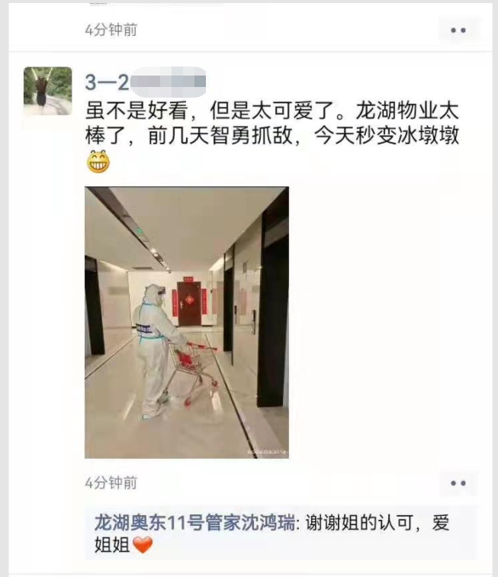Screen dimensions: 498x577
Task: Click the text 今天秒变冰墩墩 in the post
Action: click(387, 136)
